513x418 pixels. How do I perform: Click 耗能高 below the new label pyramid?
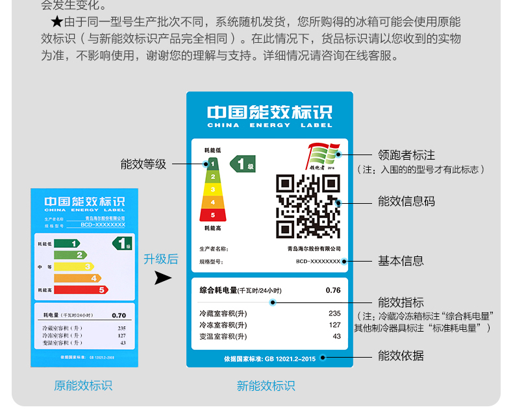[212, 228]
